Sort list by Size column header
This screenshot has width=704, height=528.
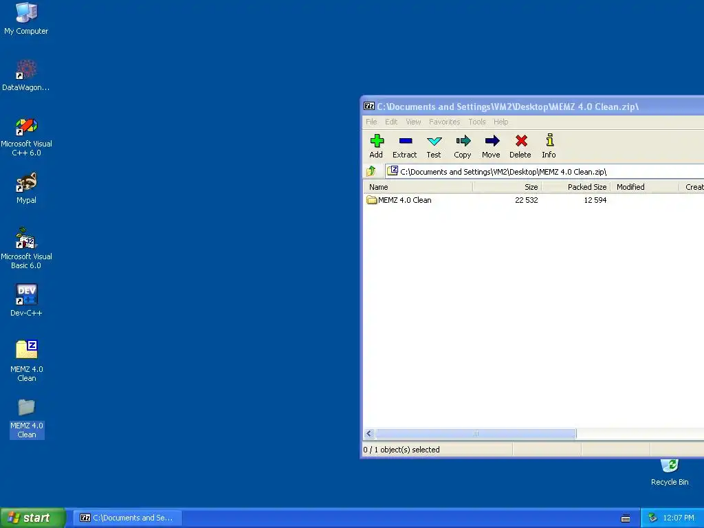pyautogui.click(x=507, y=187)
